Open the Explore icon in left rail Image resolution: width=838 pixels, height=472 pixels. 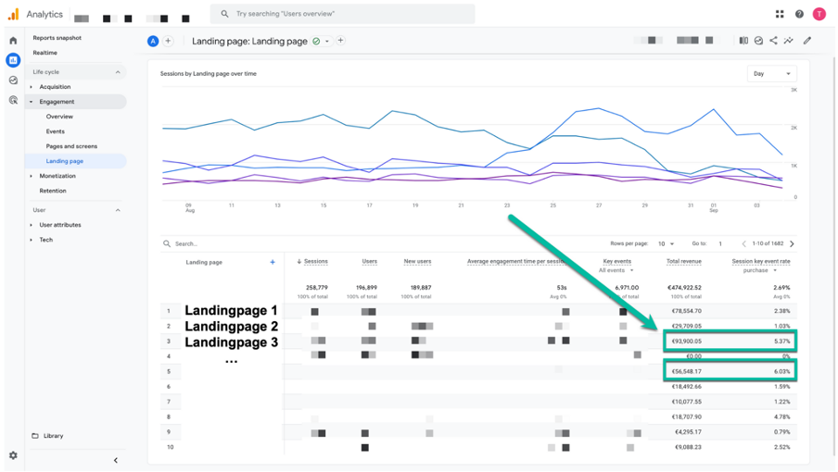coord(13,80)
